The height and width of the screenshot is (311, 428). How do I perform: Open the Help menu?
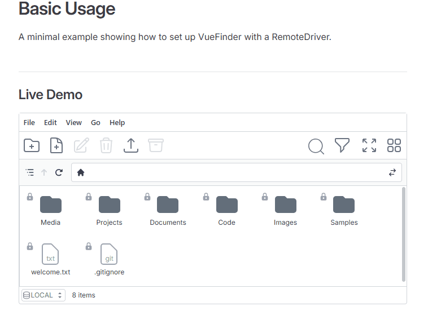pos(117,123)
